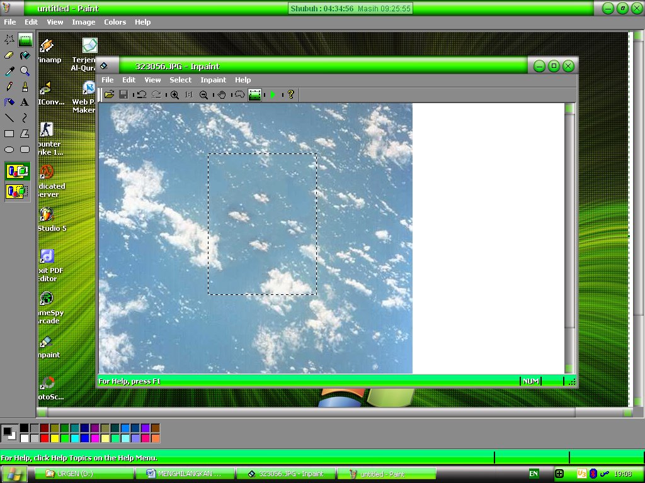Viewport: 645px width, 483px height.
Task: Select the Eraser tool in Paint's toolbox
Action: [x=9, y=55]
